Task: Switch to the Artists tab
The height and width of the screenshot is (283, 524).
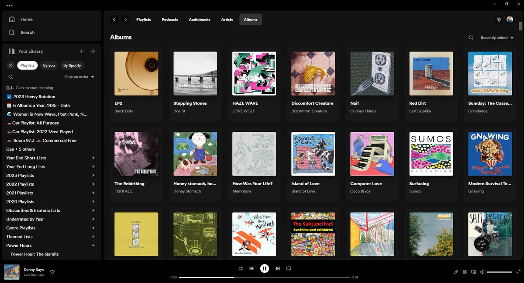Action: click(x=227, y=19)
